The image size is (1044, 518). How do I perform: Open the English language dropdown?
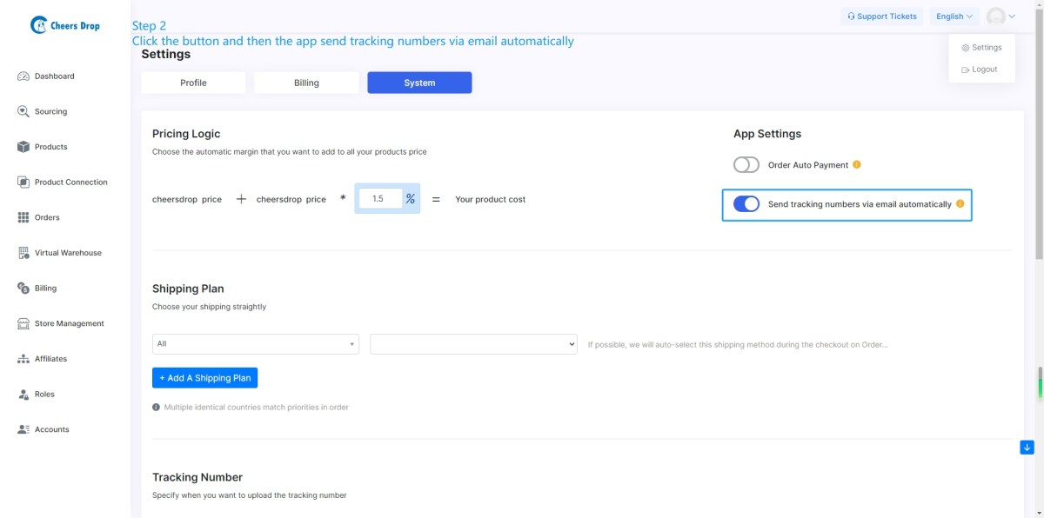[x=954, y=17]
